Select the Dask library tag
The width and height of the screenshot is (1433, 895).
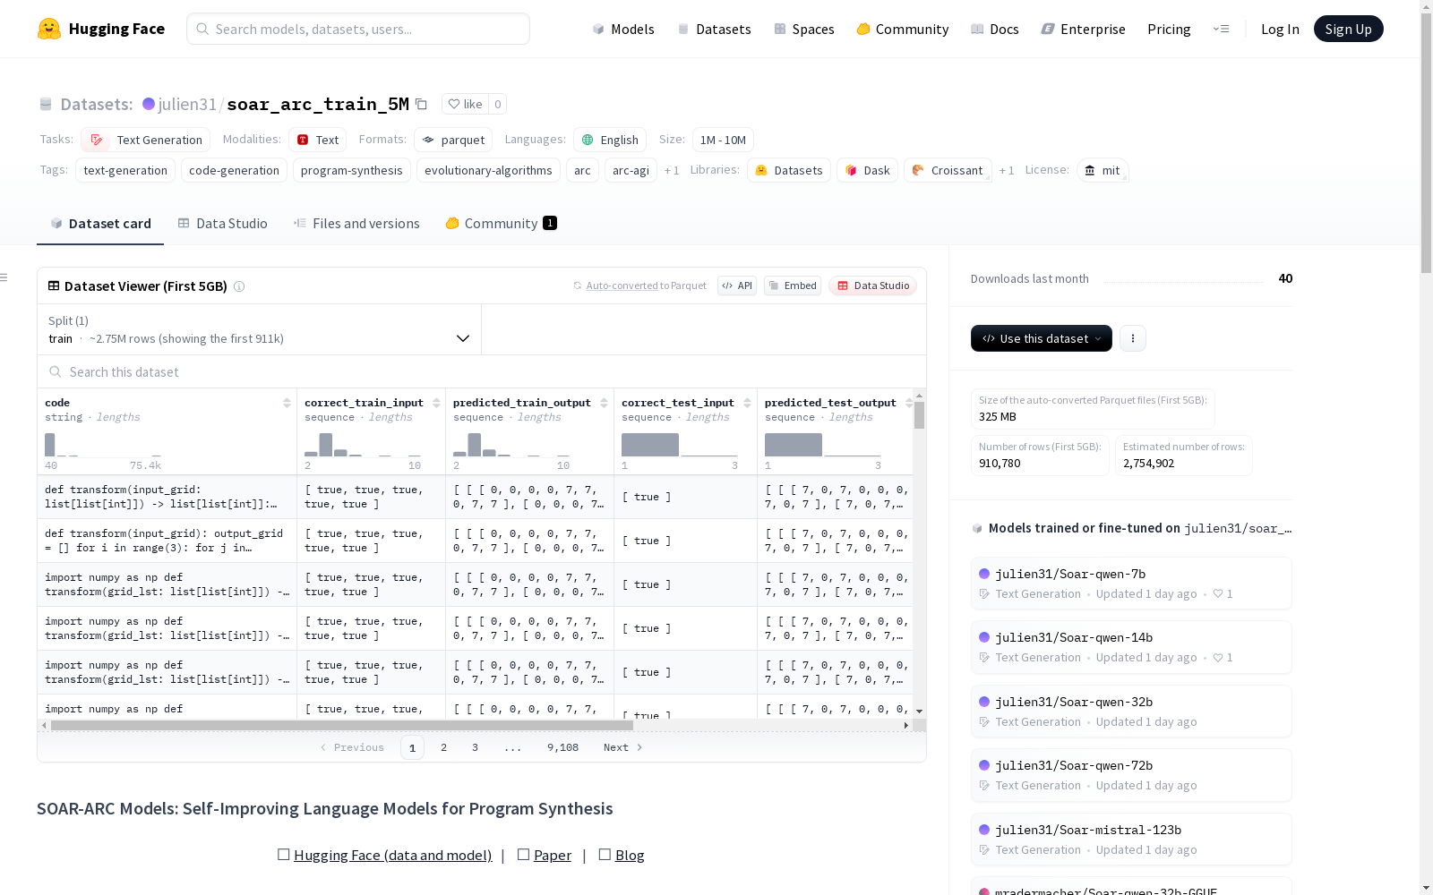[x=868, y=170]
